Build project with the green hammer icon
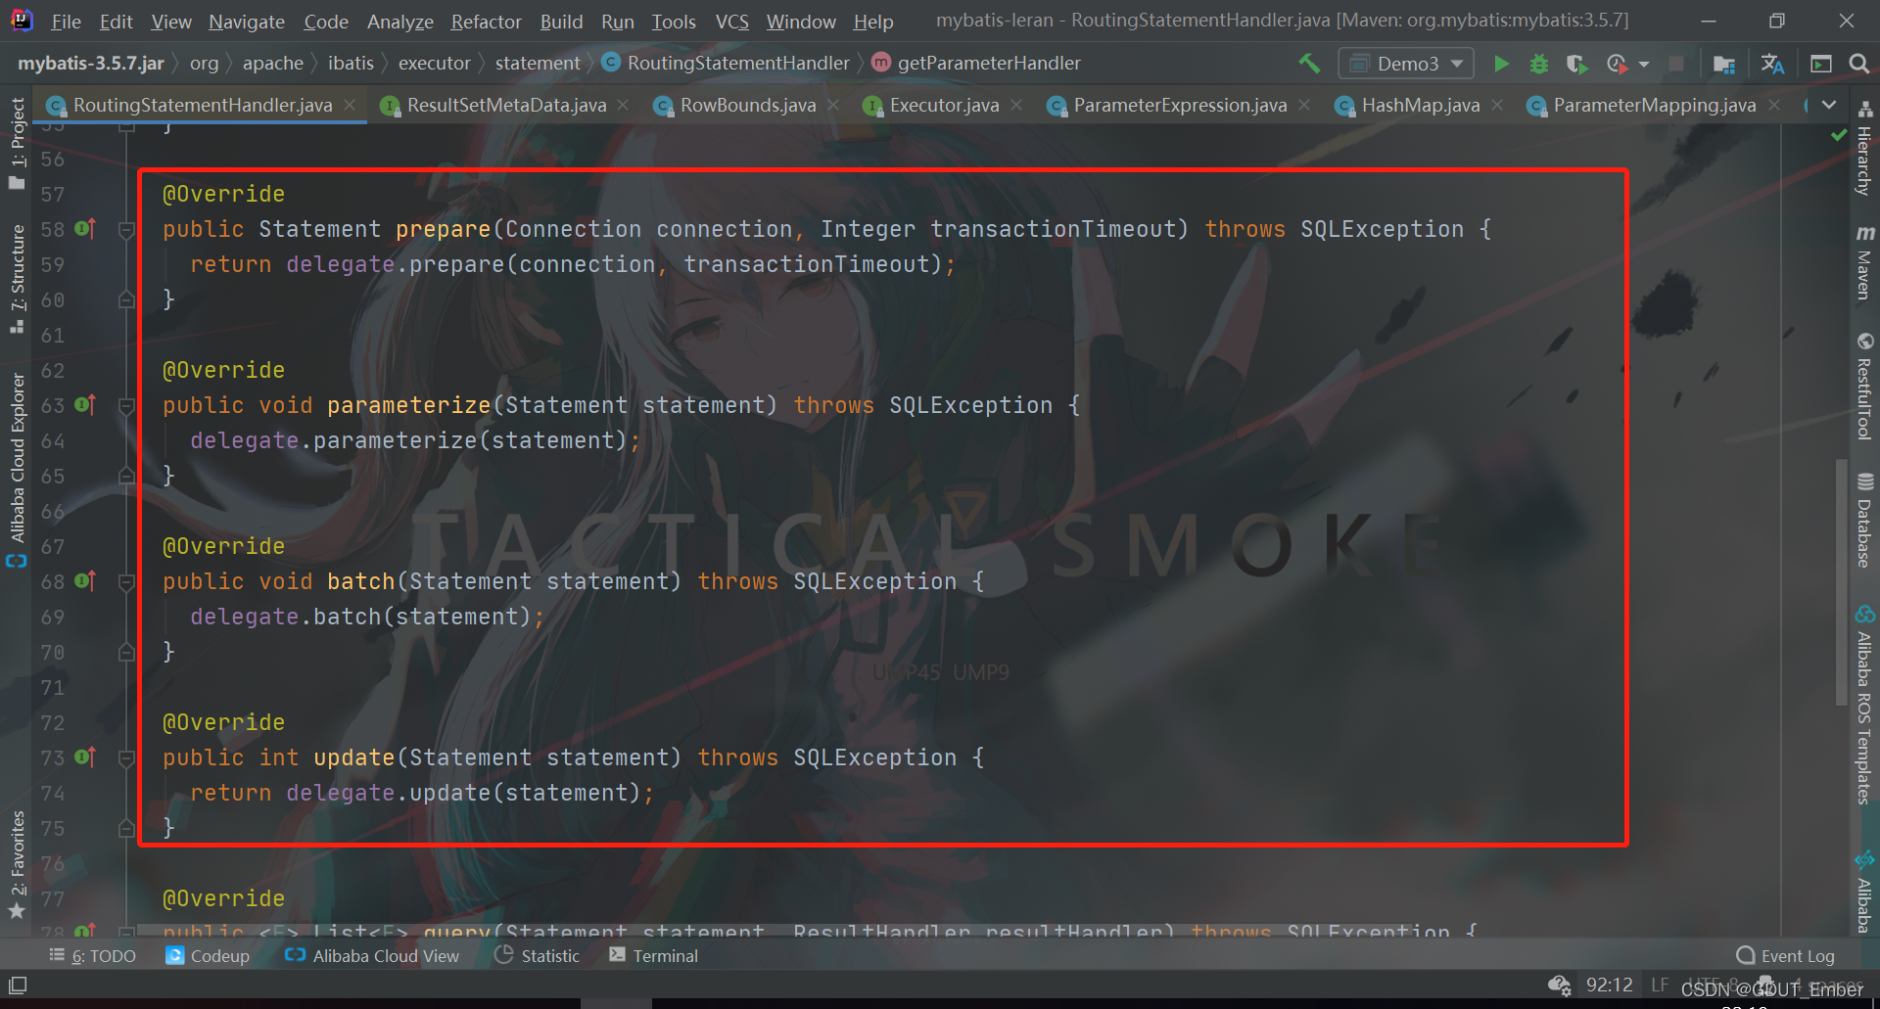The height and width of the screenshot is (1009, 1880). (x=1309, y=64)
